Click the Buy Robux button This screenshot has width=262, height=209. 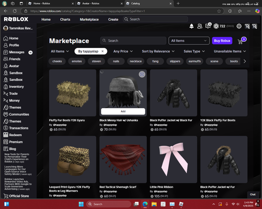[222, 41]
